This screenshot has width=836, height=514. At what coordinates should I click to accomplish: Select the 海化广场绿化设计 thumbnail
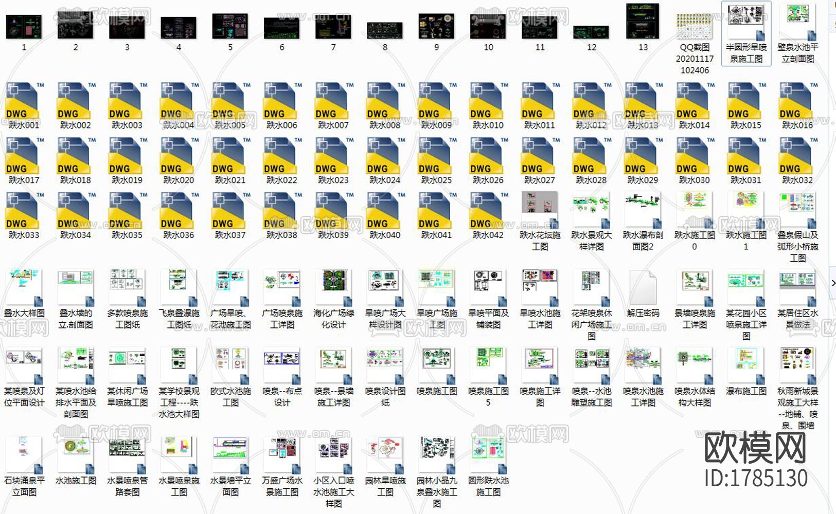point(333,288)
